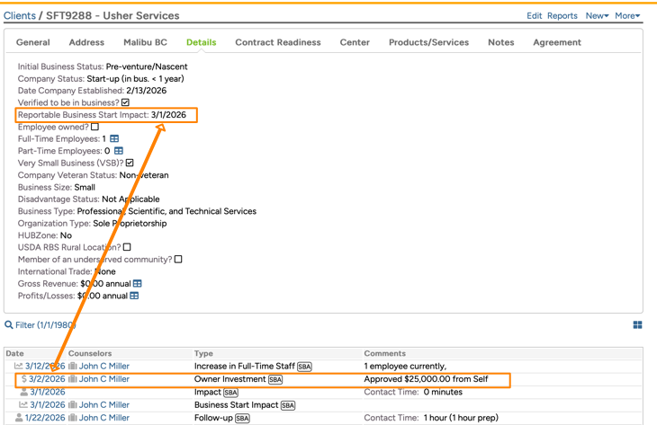Click the Gross Revenue table icon
Screen dimensions: 657x425
click(x=138, y=283)
